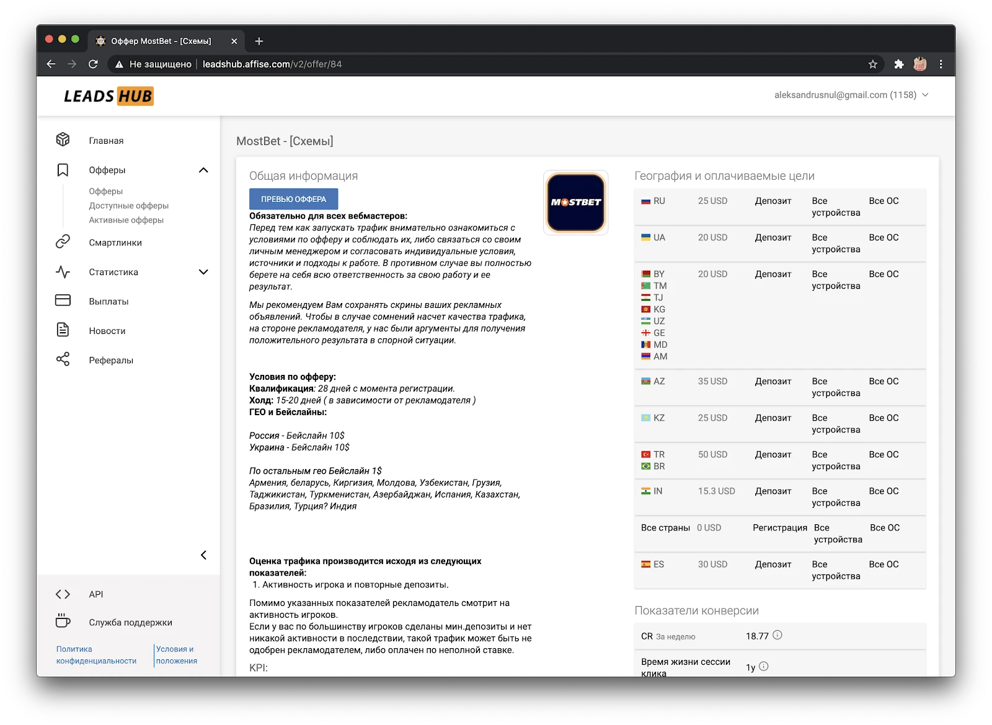Image resolution: width=992 pixels, height=725 pixels.
Task: Open Служба поддержки
Action: pyautogui.click(x=130, y=623)
